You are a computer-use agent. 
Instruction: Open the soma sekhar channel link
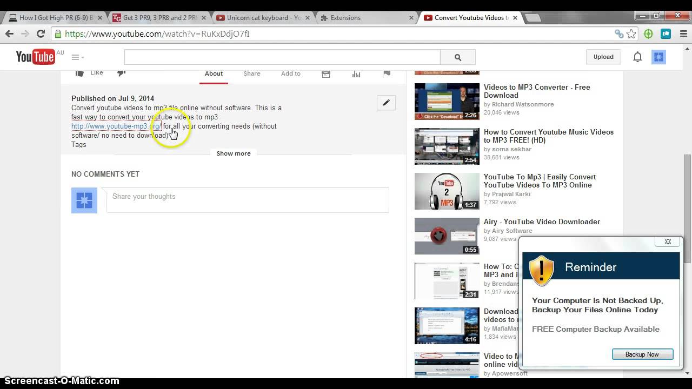[x=511, y=149]
